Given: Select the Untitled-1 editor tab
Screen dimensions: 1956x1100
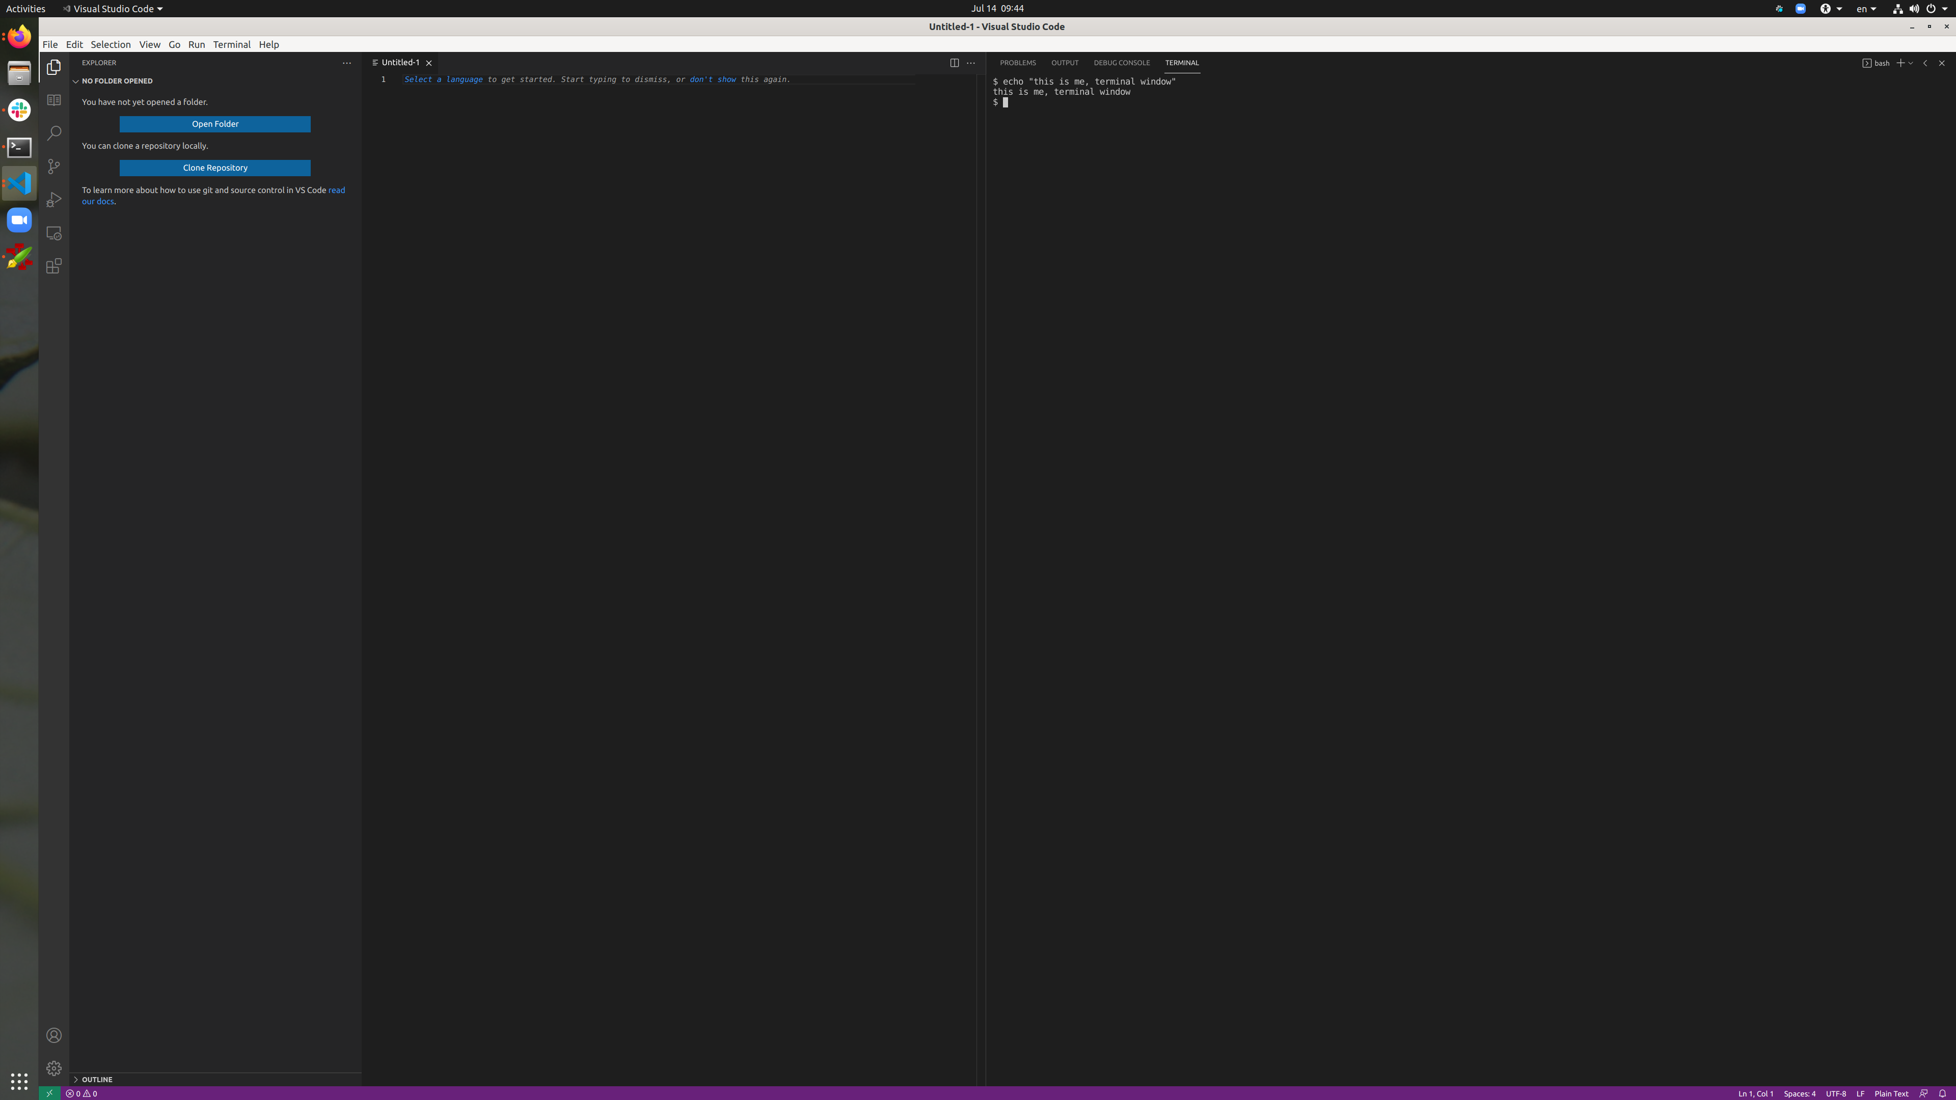Looking at the screenshot, I should click(400, 63).
